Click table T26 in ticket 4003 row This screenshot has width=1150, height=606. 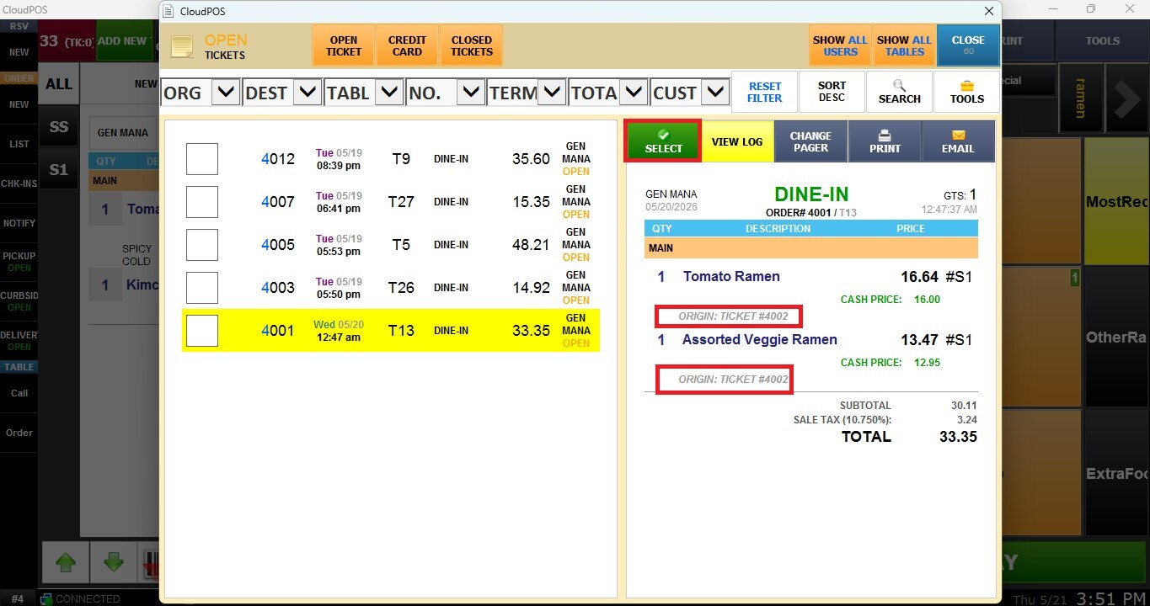point(401,288)
